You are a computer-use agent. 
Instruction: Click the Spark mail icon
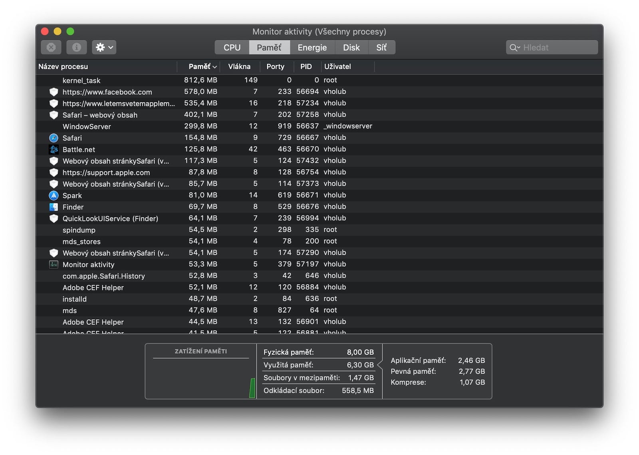(54, 195)
